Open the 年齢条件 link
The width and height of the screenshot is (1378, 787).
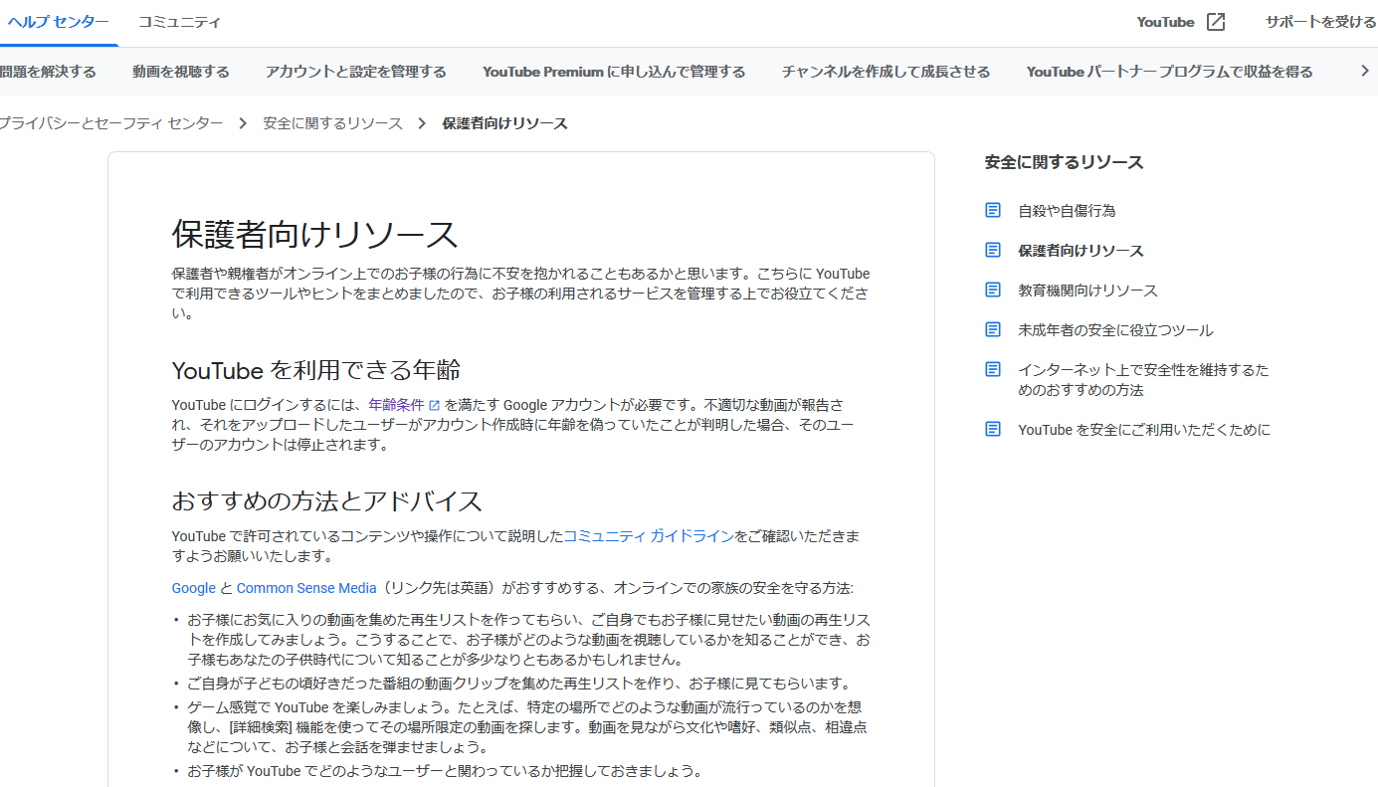[x=396, y=406]
